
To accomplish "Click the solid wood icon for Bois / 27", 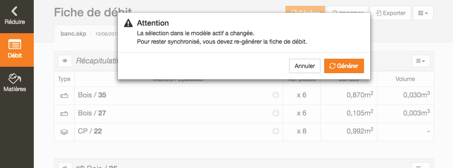I will pyautogui.click(x=64, y=114).
